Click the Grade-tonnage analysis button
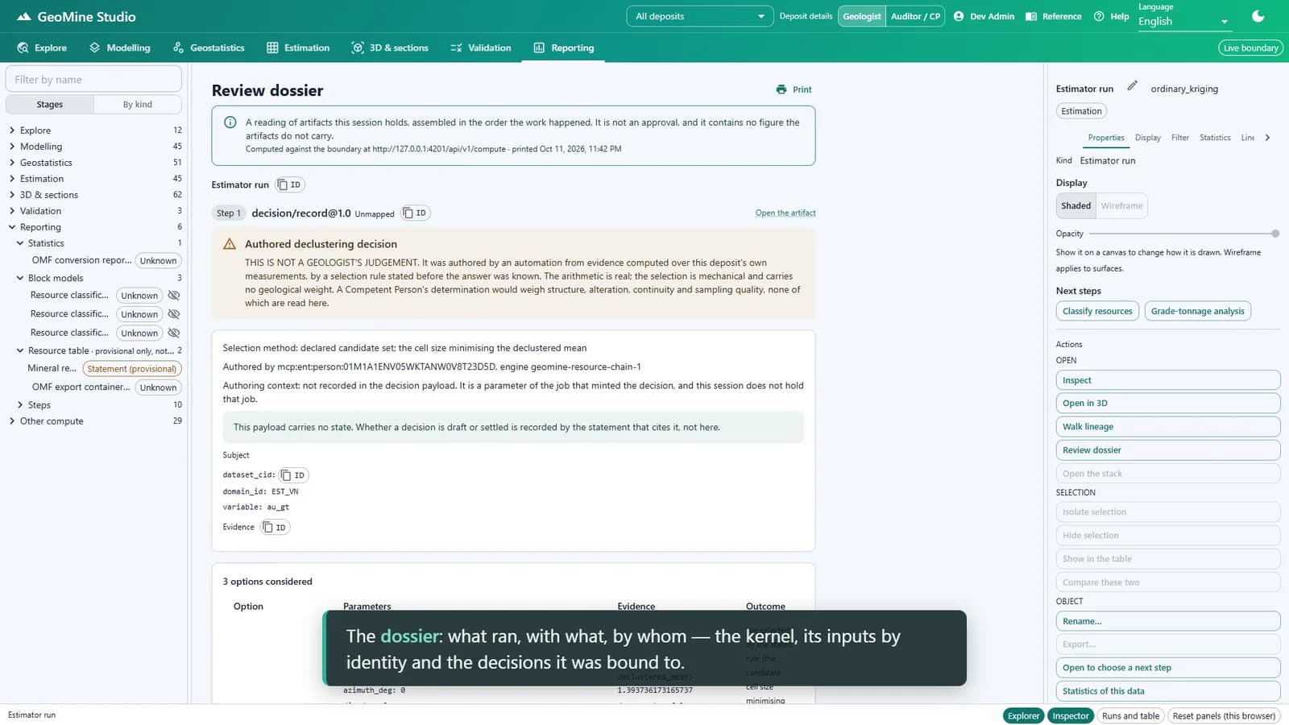 1197,312
